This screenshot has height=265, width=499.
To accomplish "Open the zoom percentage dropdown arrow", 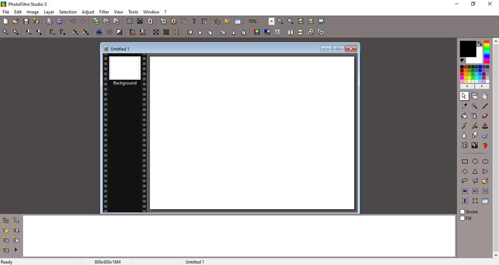I will coord(271,21).
